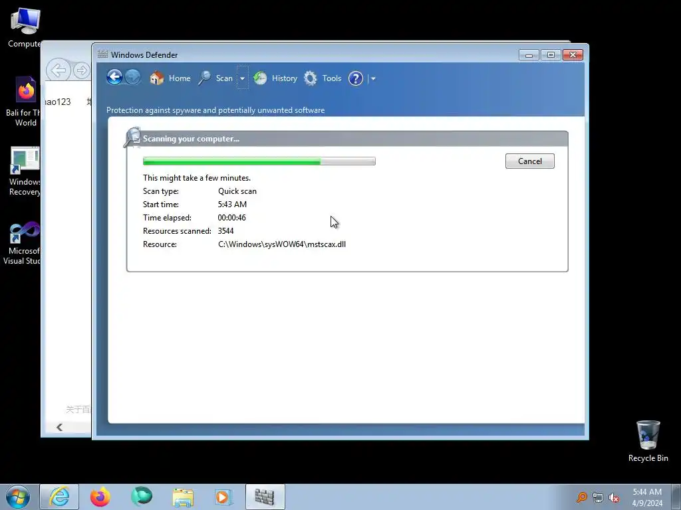Click forward arrow in the background browser window
Screen dimensions: 681x510
point(81,70)
